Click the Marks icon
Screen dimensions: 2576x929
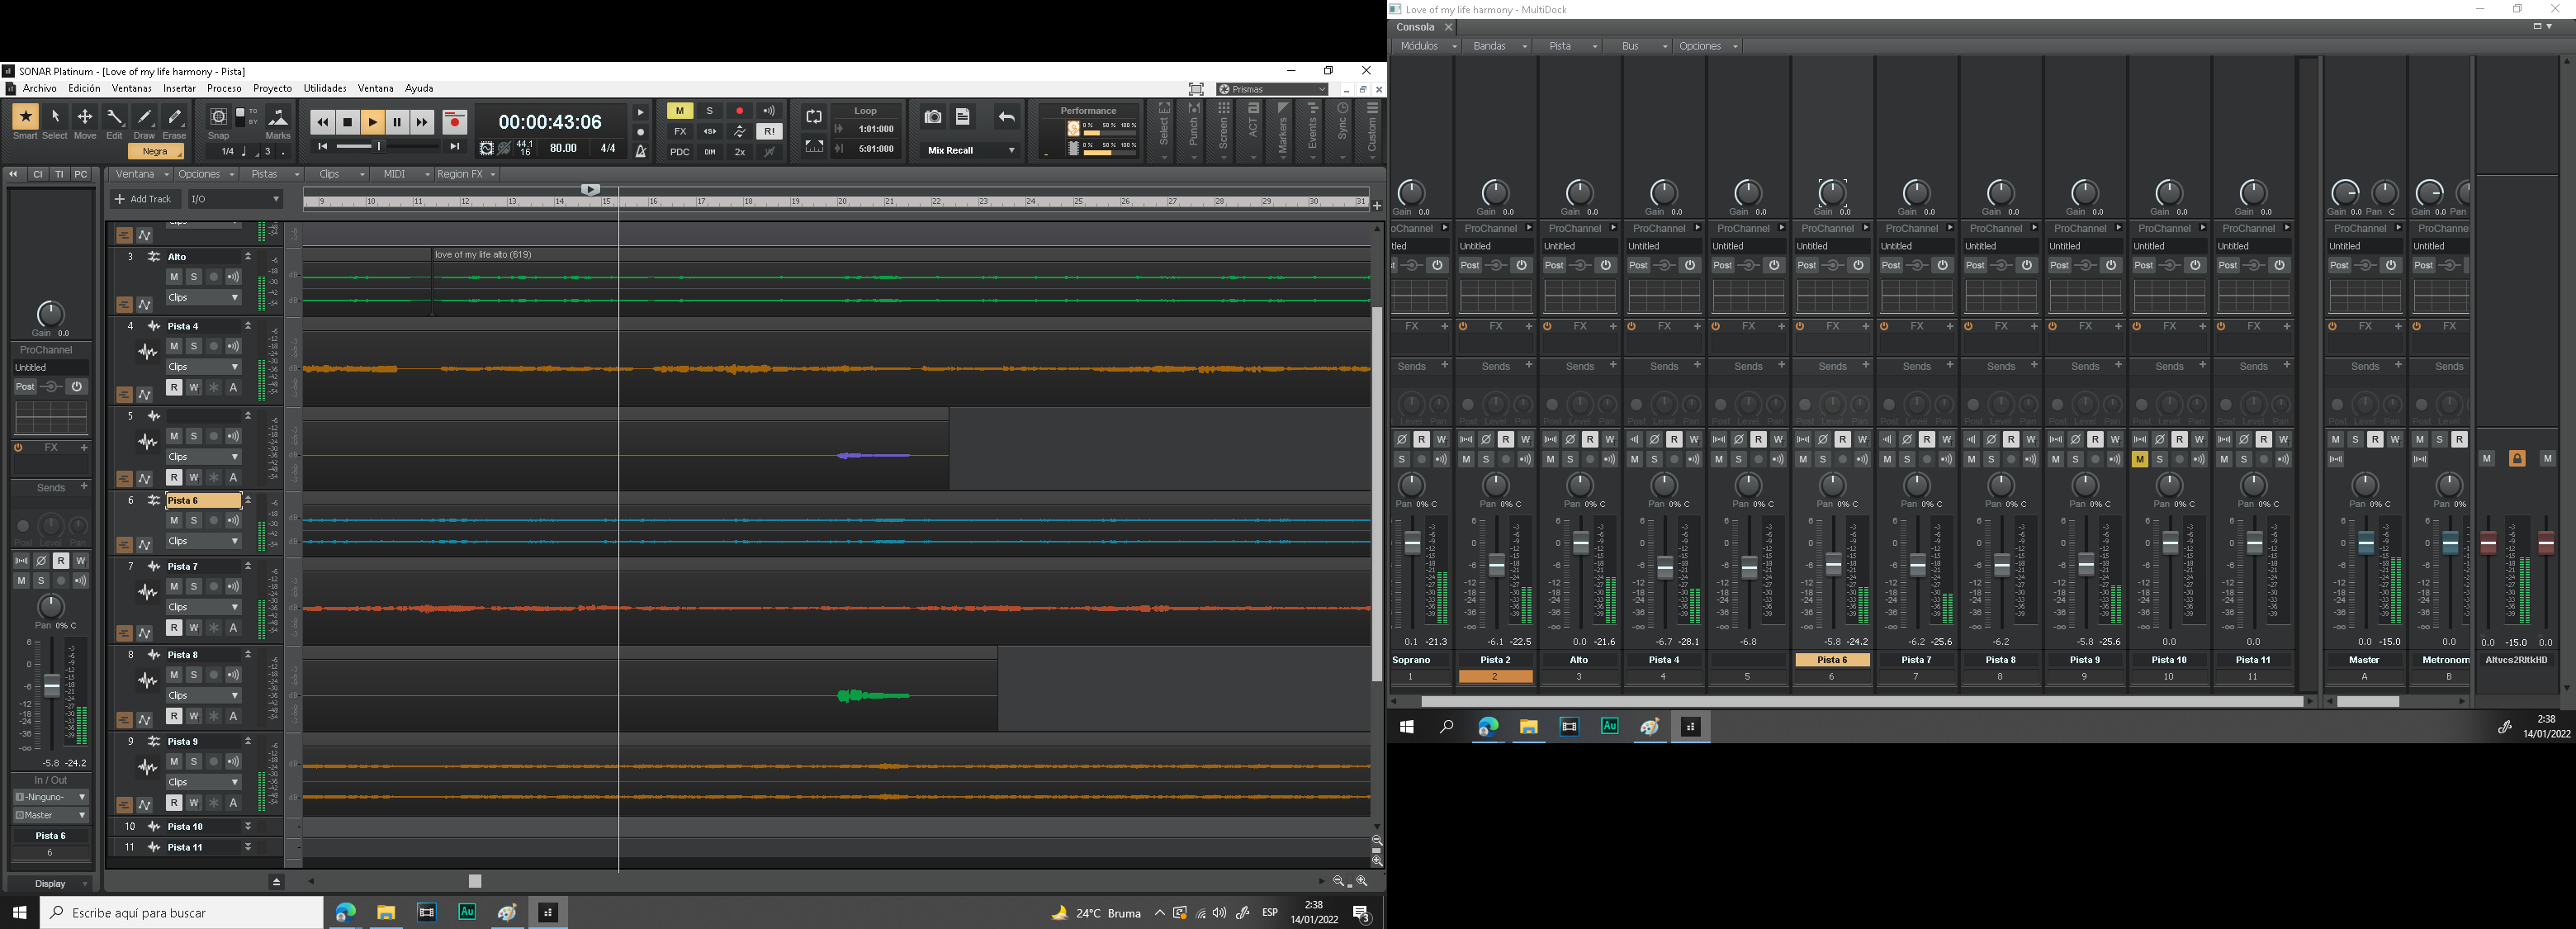pos(278,118)
